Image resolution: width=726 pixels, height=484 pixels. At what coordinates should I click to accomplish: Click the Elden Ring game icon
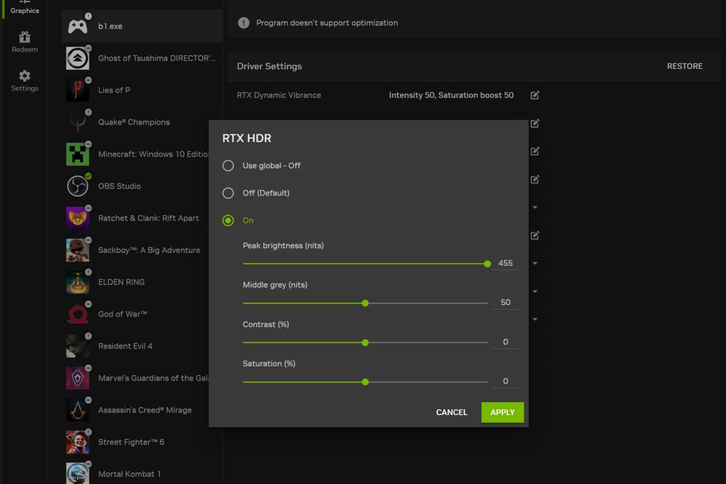pos(77,282)
